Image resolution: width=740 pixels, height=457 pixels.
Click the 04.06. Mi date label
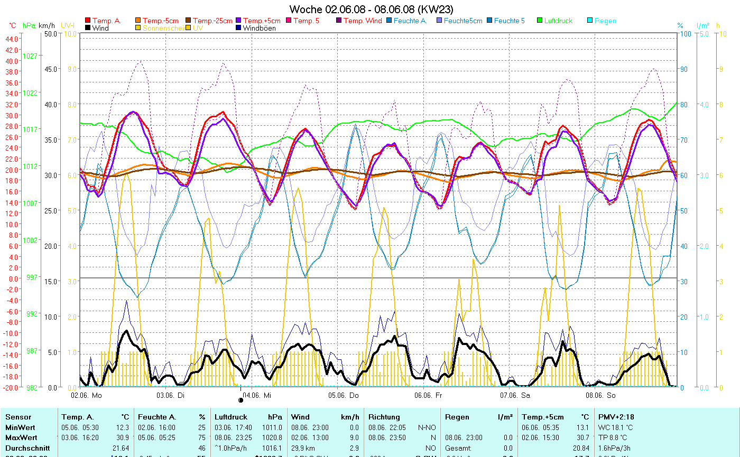coord(256,395)
